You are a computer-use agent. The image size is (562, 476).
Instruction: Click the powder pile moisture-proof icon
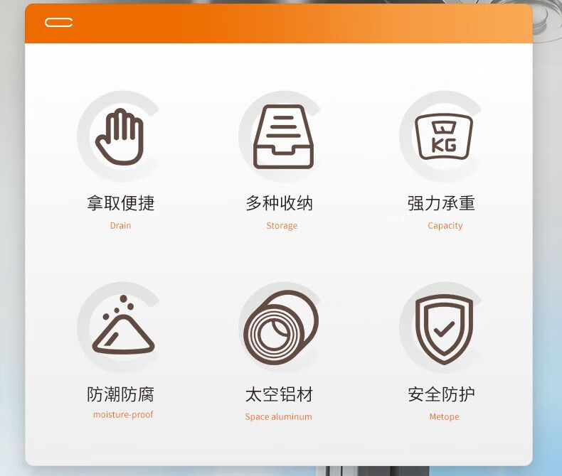pos(123,325)
